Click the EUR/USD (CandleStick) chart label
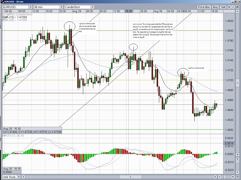 (x=17, y=14)
